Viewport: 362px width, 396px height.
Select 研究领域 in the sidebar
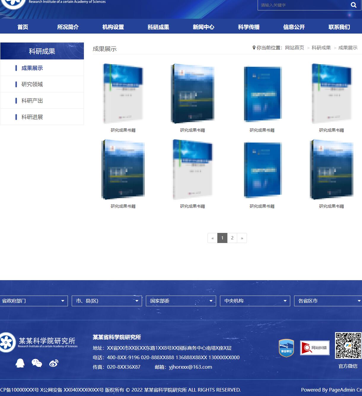[x=32, y=84]
